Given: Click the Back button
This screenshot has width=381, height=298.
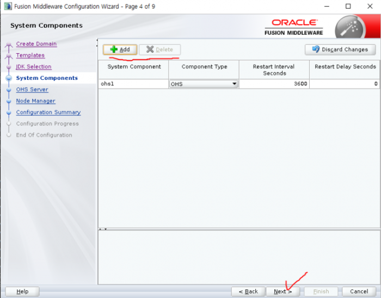Looking at the screenshot, I should point(248,291).
